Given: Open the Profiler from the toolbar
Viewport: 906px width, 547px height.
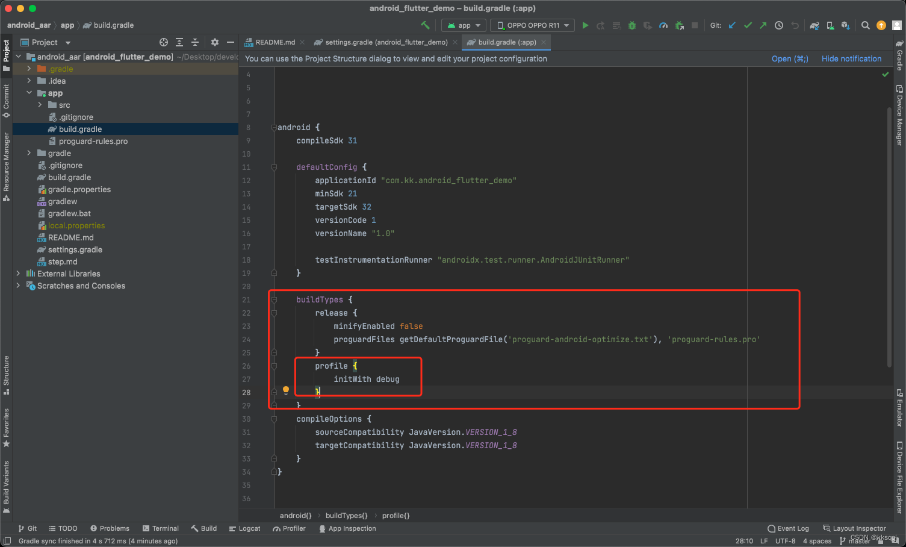Looking at the screenshot, I should [x=663, y=25].
